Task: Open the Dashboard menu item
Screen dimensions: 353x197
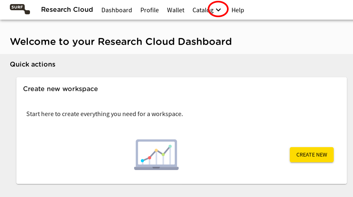Action: [x=117, y=10]
